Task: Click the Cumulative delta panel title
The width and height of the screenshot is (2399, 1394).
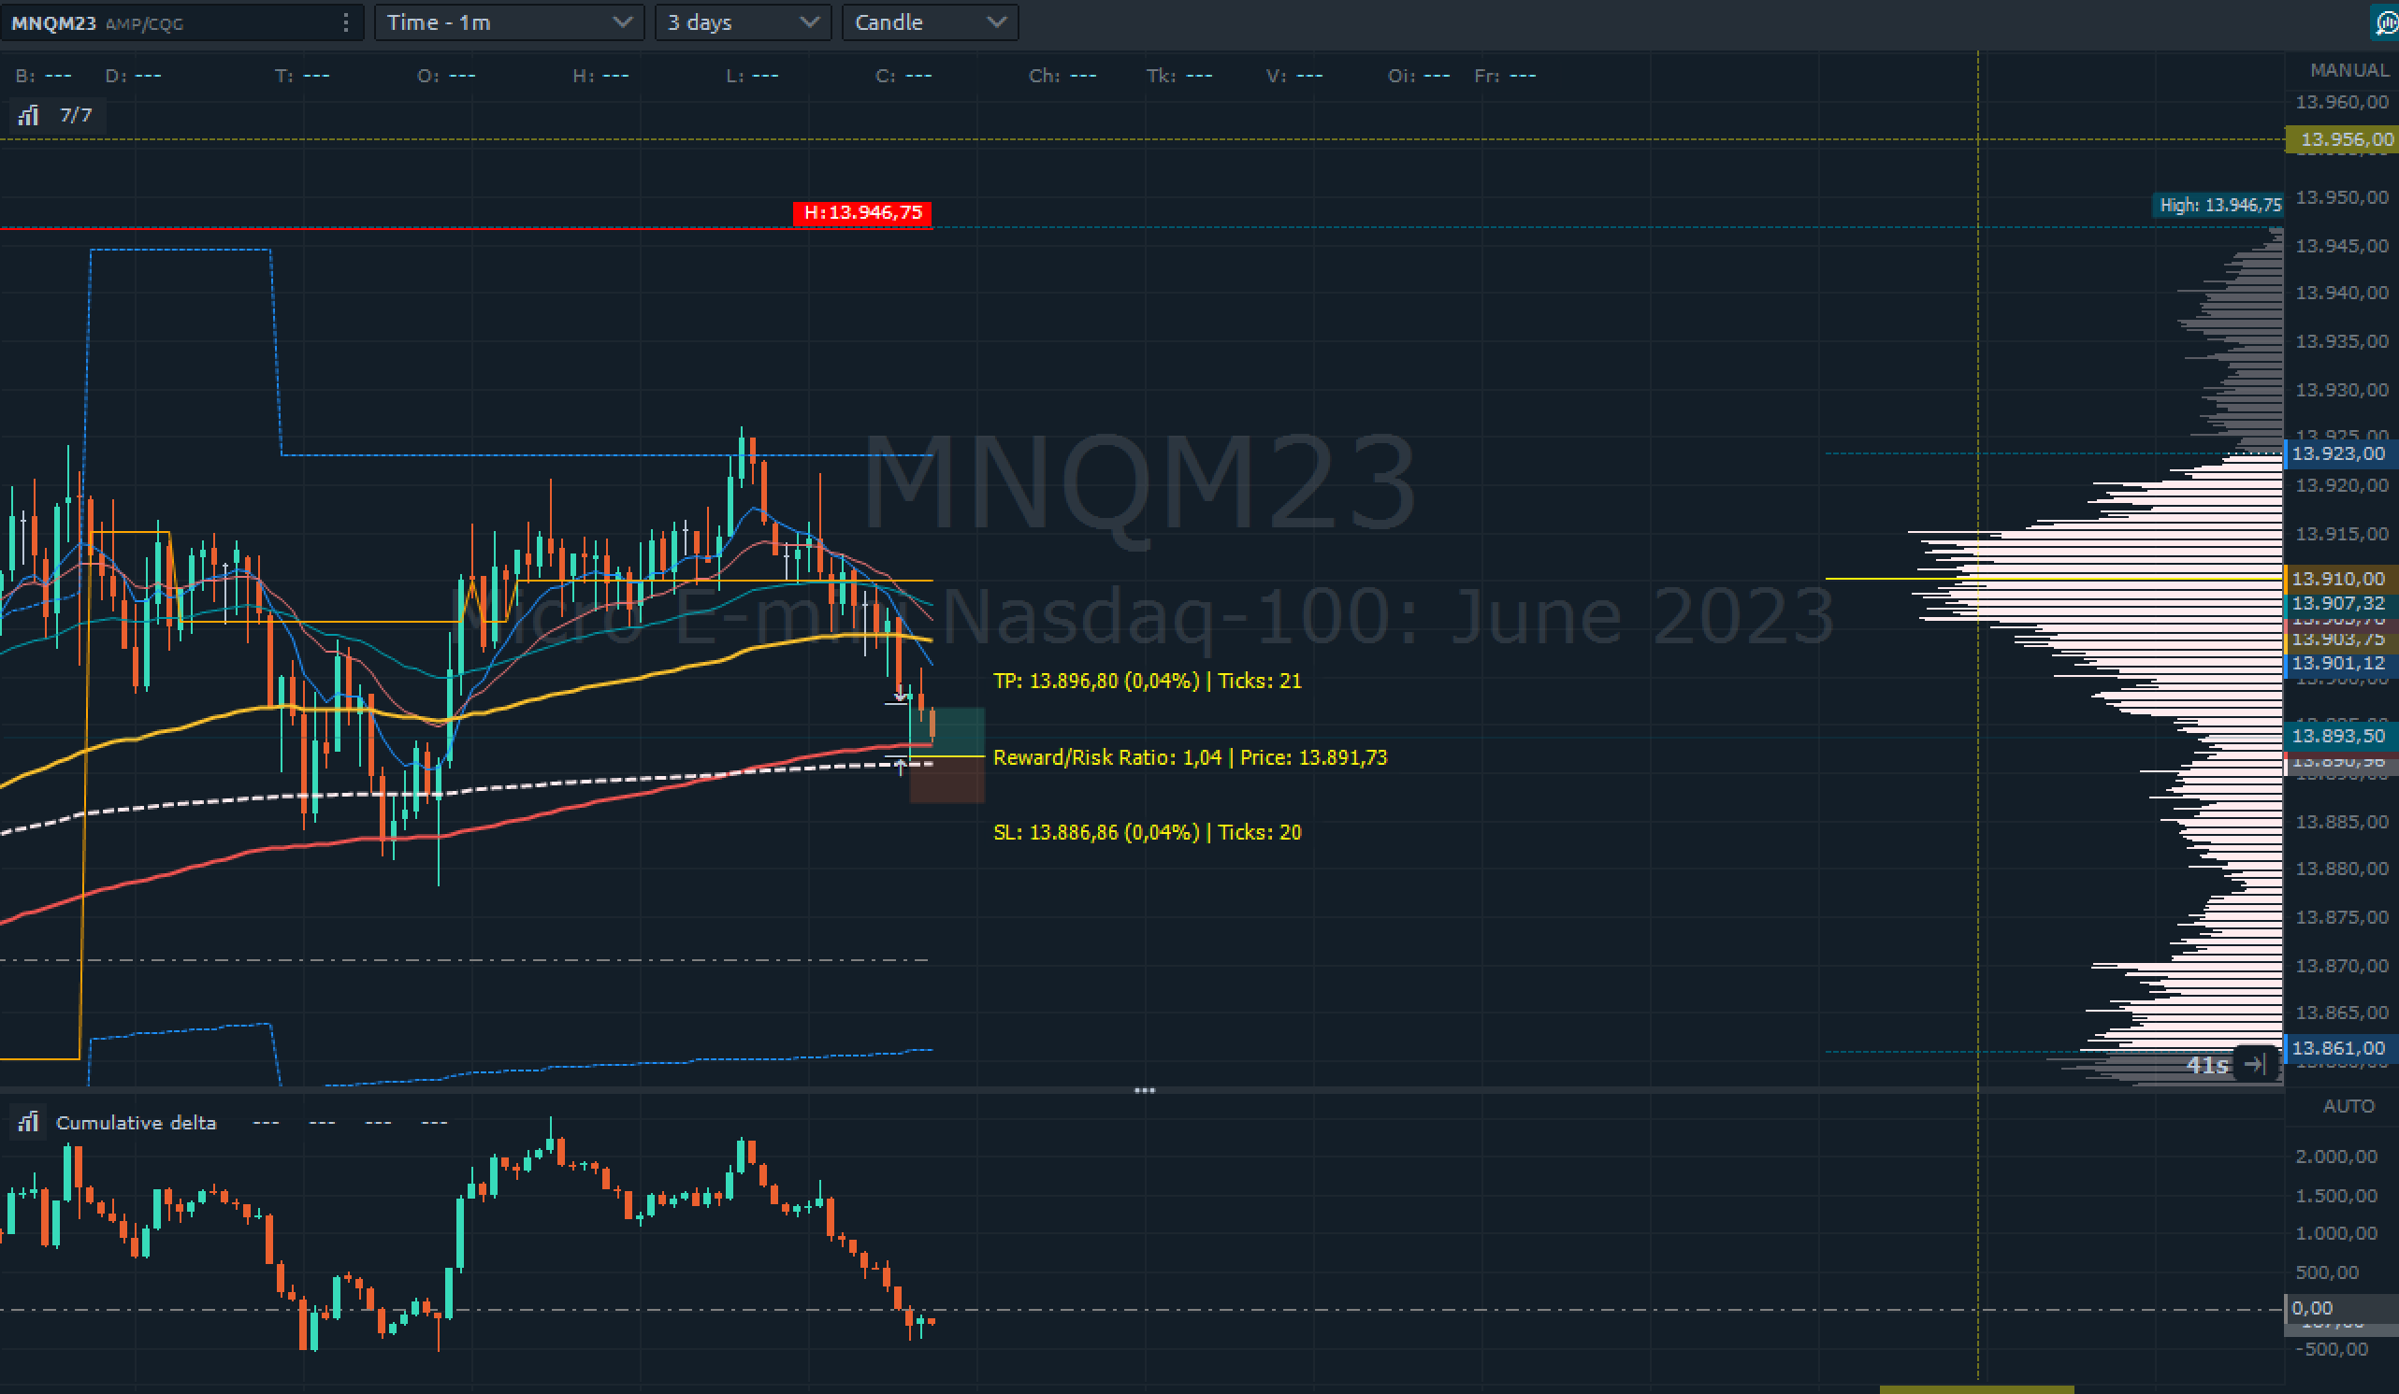Action: 137,1123
